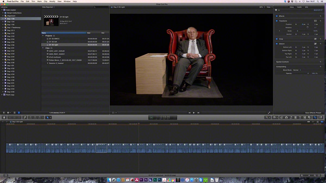Open the Blend Mode Normal dropdown
This screenshot has width=326, height=183.
(297, 70)
